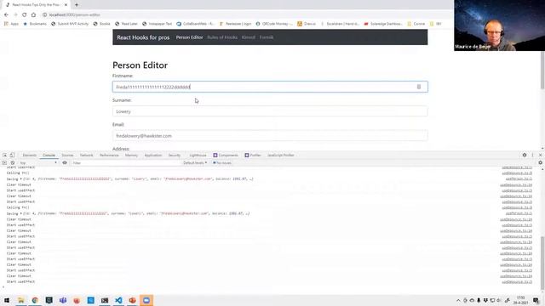The width and height of the screenshot is (545, 306).
Task: Open the DevTools more options menu
Action: 532,155
